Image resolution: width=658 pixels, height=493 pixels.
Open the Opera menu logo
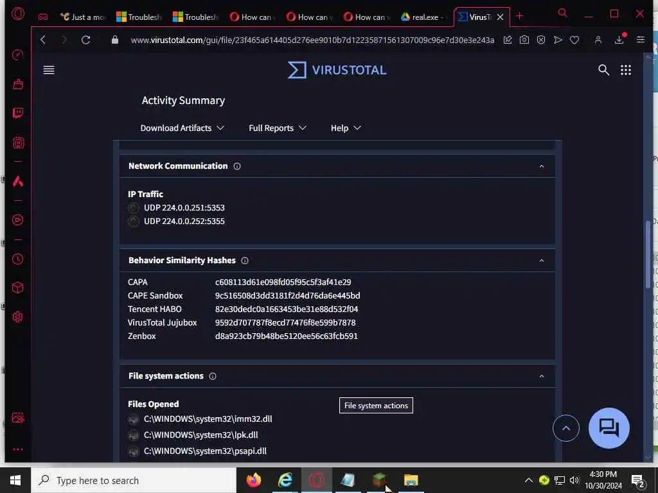click(x=18, y=14)
